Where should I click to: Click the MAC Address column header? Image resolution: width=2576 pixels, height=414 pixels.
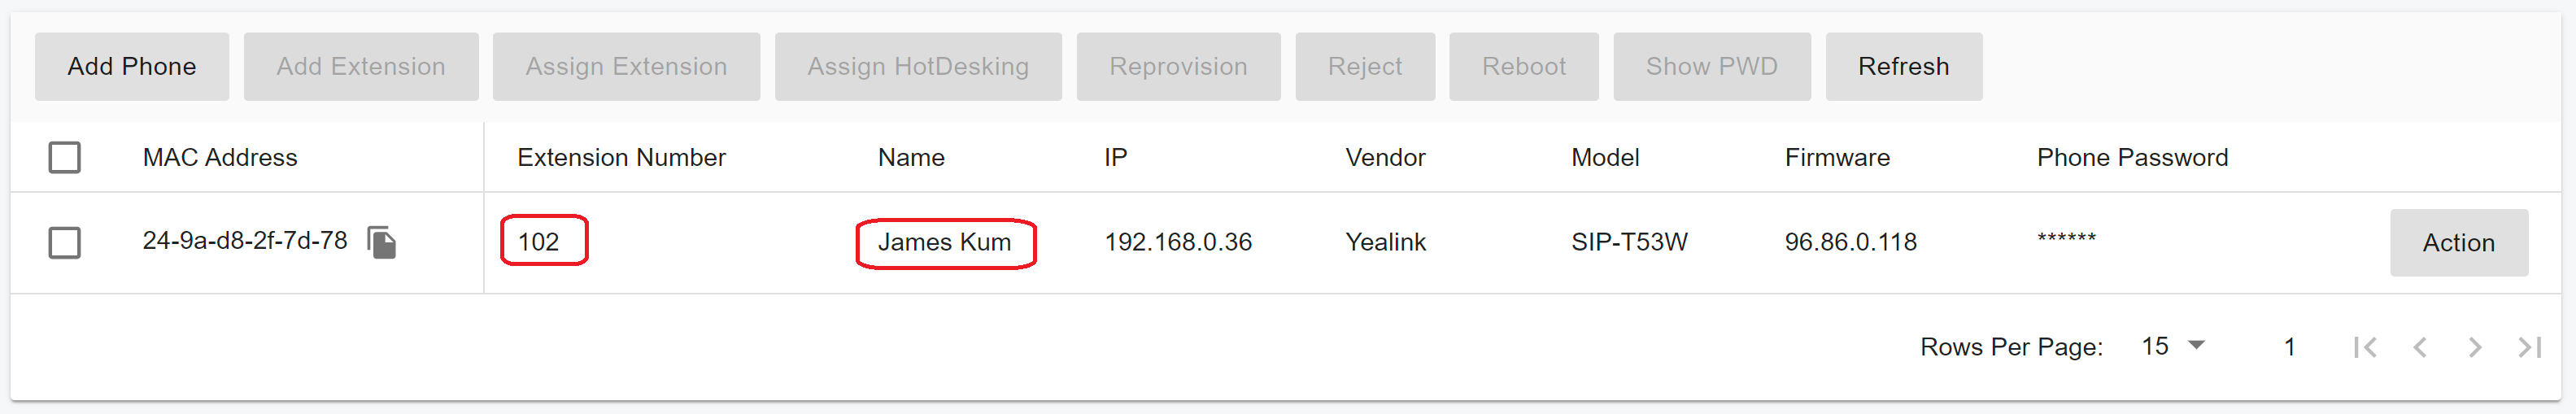pyautogui.click(x=220, y=157)
